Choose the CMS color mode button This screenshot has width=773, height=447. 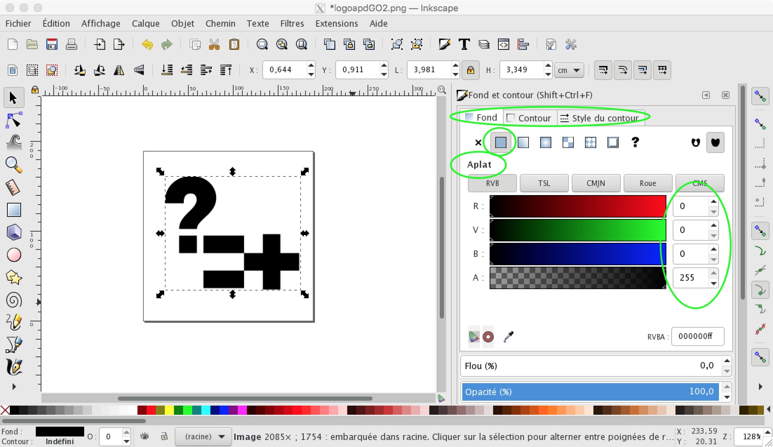tap(700, 184)
